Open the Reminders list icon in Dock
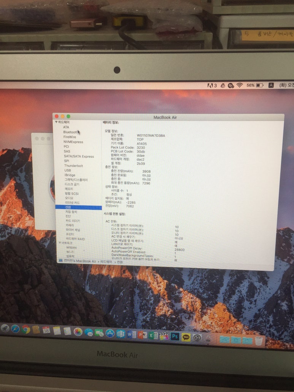The width and height of the screenshot is (294, 392). 67,331
